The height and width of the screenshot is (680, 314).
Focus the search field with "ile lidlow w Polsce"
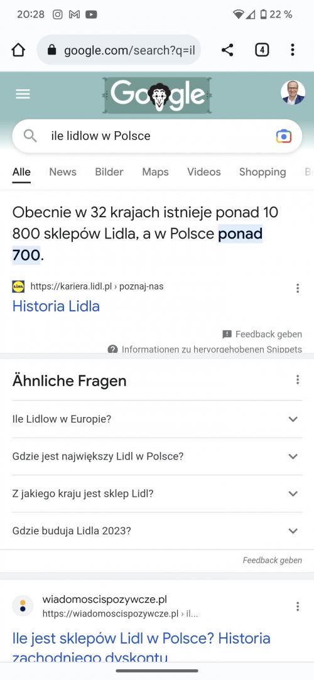(157, 136)
